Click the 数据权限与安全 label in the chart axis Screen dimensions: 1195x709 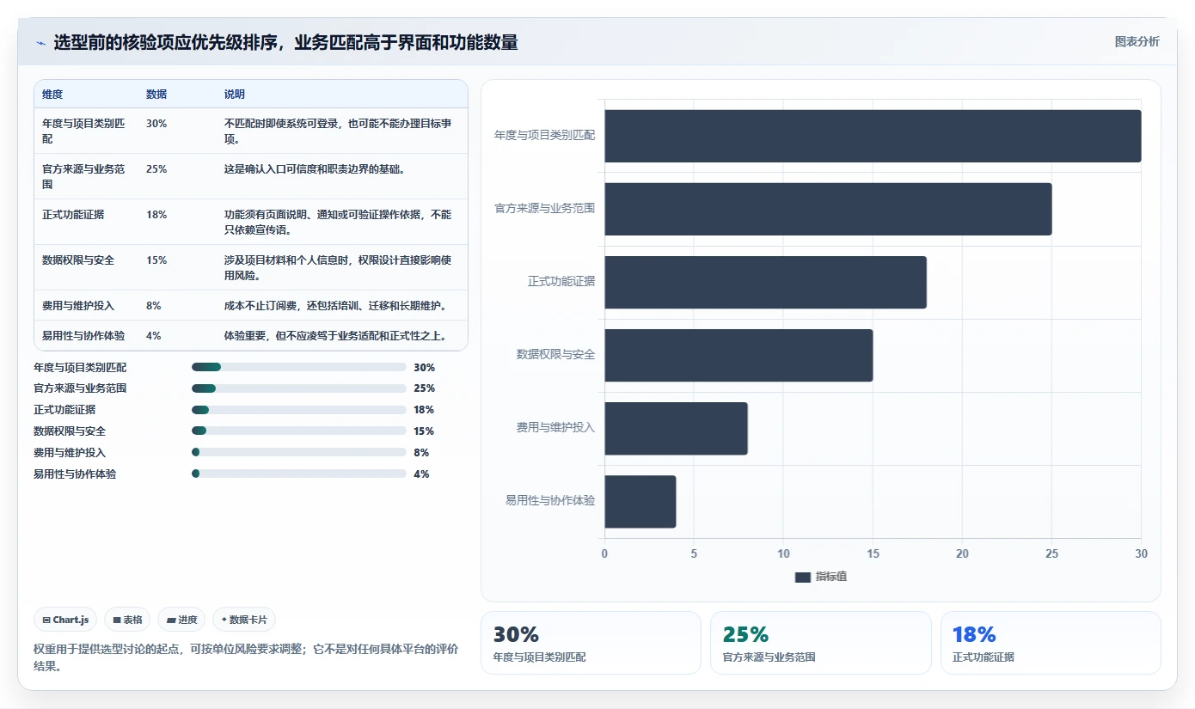555,355
